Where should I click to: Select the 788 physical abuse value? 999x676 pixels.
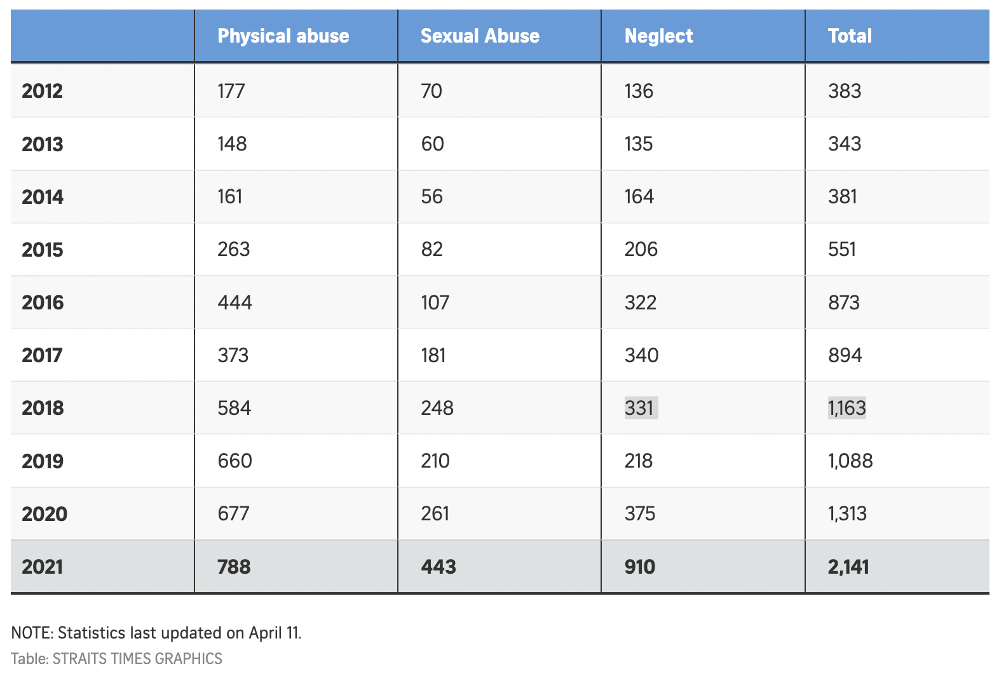click(x=234, y=567)
